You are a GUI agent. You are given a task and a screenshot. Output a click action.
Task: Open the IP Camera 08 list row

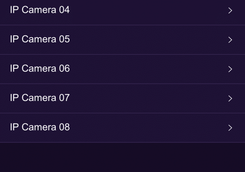[122, 127]
